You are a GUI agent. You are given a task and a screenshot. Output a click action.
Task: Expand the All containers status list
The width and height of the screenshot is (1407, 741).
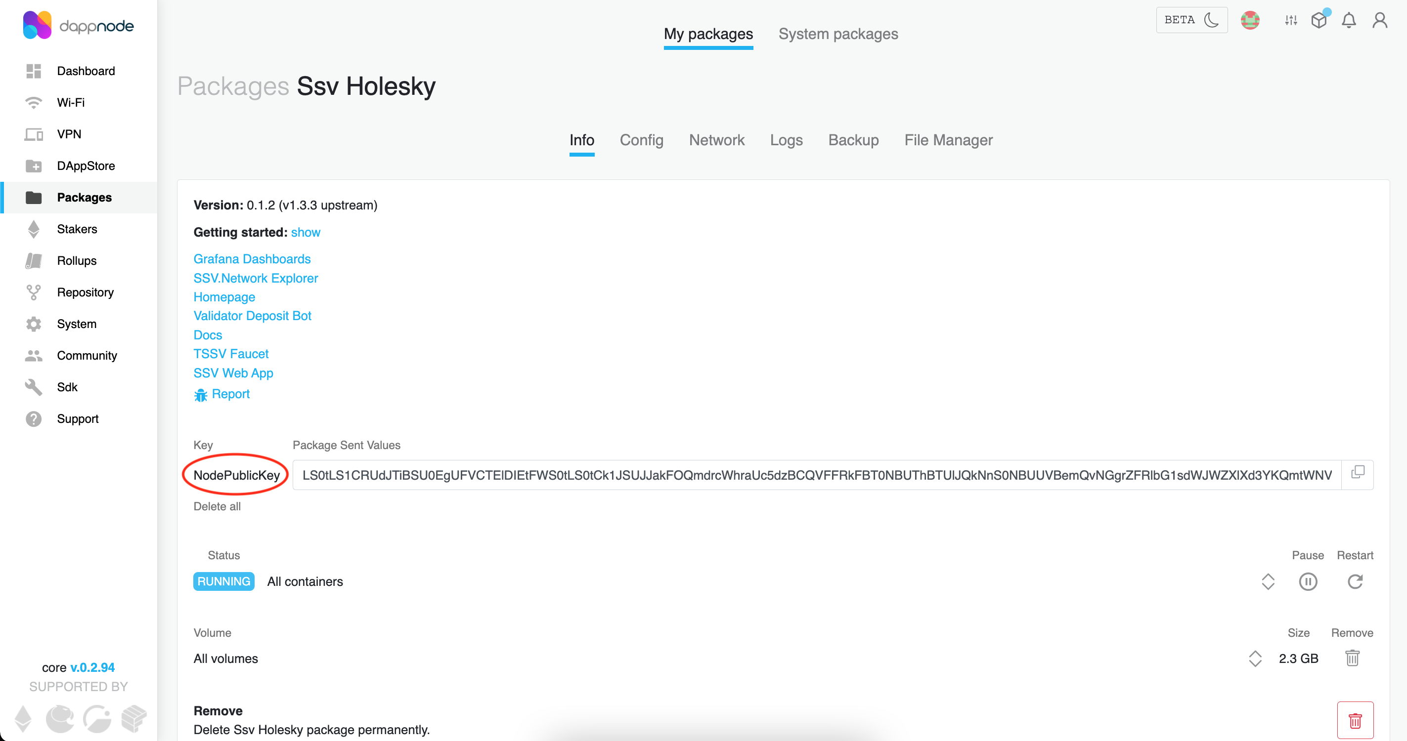(x=1268, y=581)
